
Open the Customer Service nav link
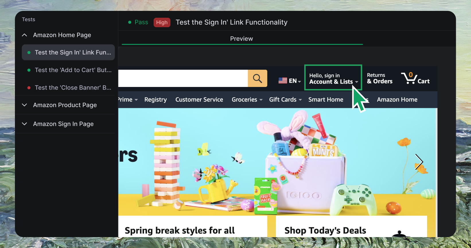[199, 100]
